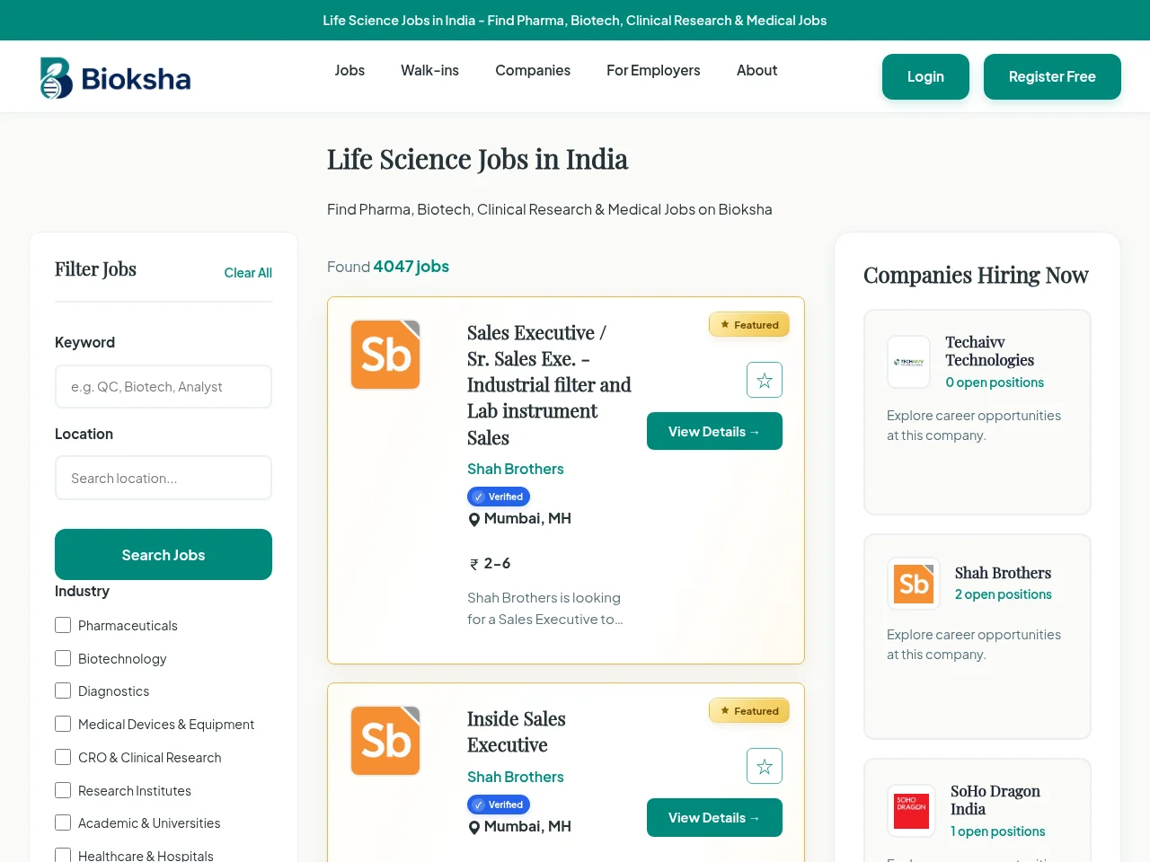Click Verified badge on Sales Executive job
Screen dimensions: 1150x862
tap(499, 497)
